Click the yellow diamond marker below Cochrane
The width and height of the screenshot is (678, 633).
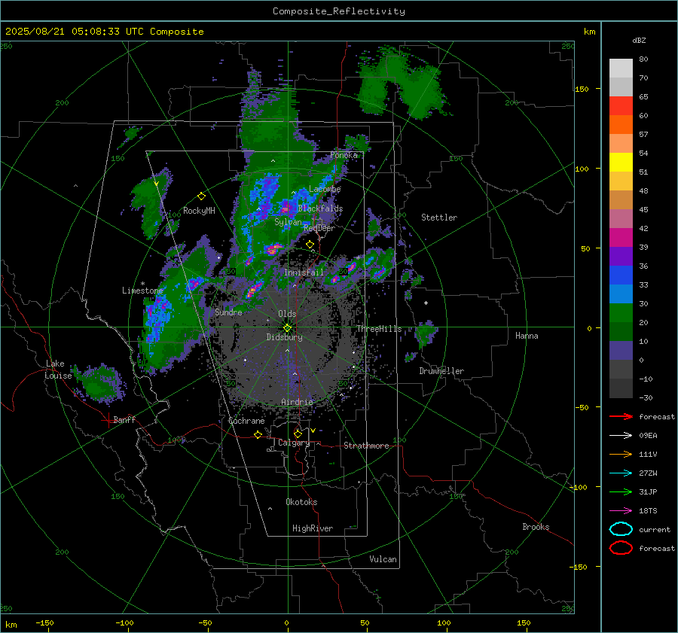click(258, 434)
